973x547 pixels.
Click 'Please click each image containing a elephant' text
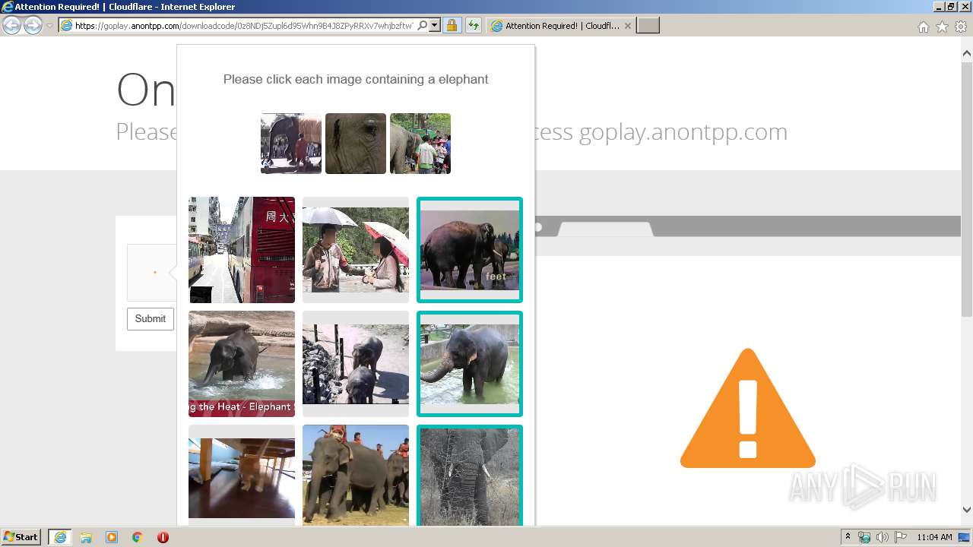click(x=356, y=79)
